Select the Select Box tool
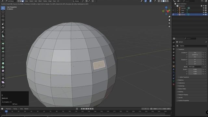 click(3, 8)
